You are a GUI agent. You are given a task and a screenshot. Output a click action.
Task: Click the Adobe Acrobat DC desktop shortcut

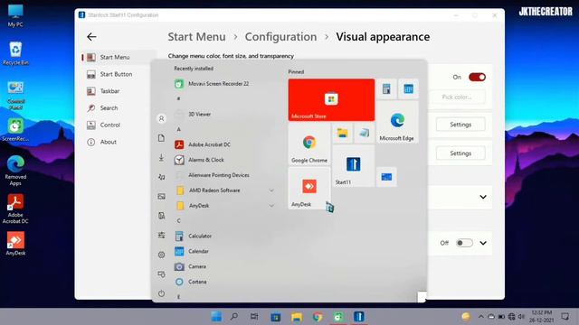click(x=15, y=209)
